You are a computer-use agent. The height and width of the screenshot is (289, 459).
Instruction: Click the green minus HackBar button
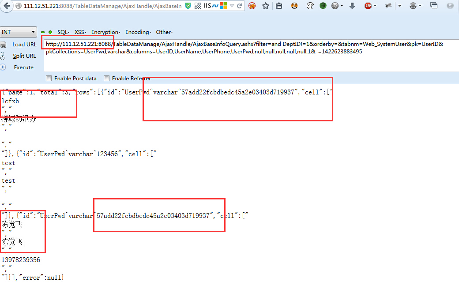coord(43,32)
